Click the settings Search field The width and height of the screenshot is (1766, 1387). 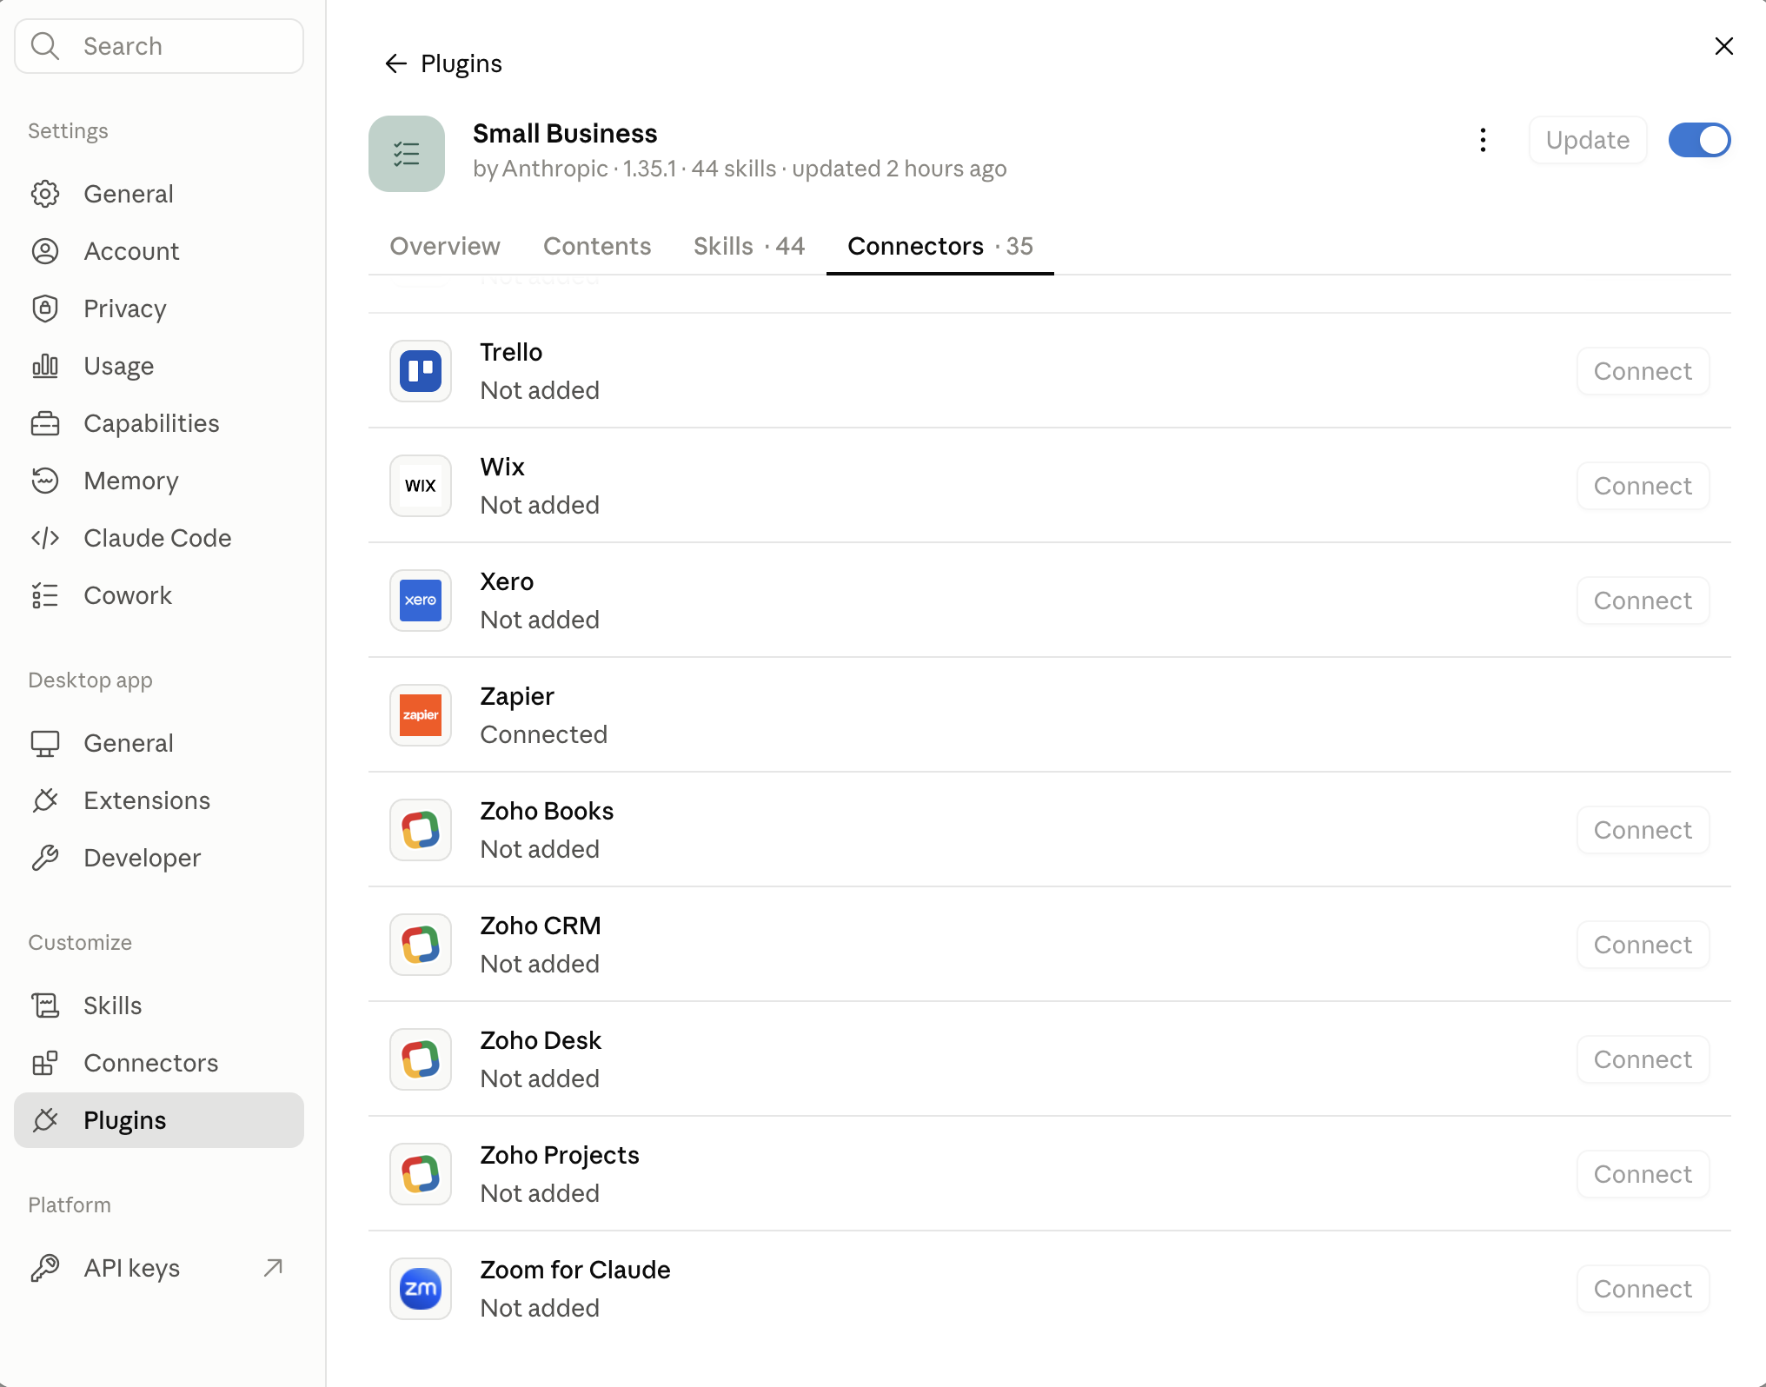coord(159,46)
